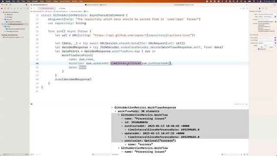
Task: Open the Source Control navigator tab
Action: pyautogui.click(x=5, y=8)
